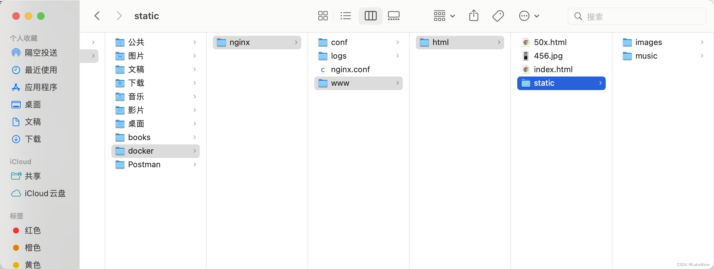Image resolution: width=714 pixels, height=269 pixels.
Task: Expand chevron next to books folder
Action: click(195, 137)
